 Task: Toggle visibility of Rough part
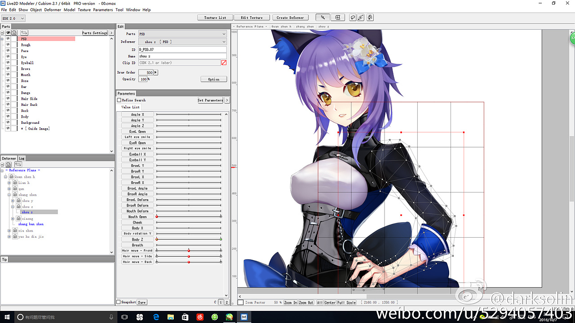(8, 45)
